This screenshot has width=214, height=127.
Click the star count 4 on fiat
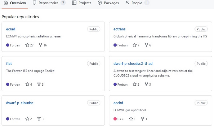(x=31, y=84)
